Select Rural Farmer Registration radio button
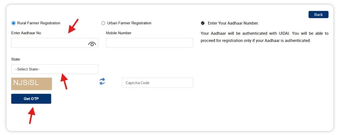Image resolution: width=339 pixels, height=135 pixels. pyautogui.click(x=14, y=23)
